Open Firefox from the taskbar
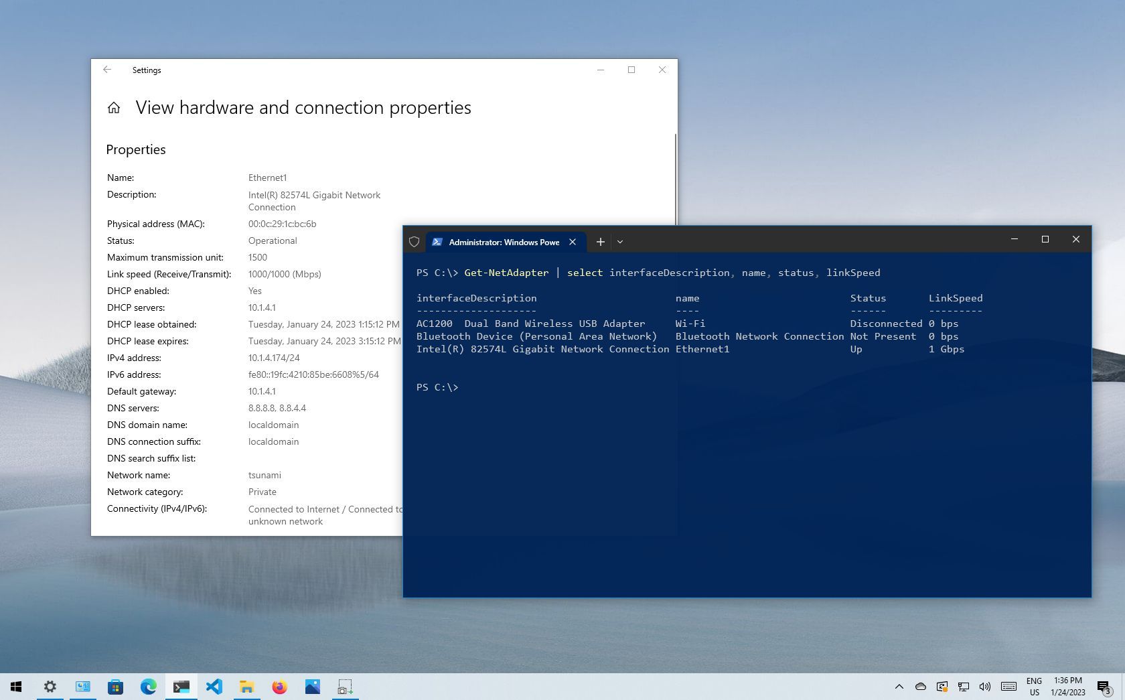 [279, 687]
